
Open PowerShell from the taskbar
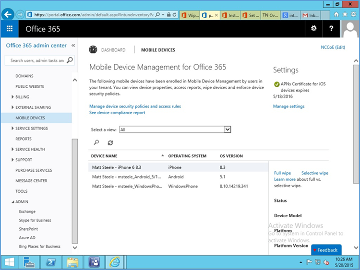click(50, 262)
